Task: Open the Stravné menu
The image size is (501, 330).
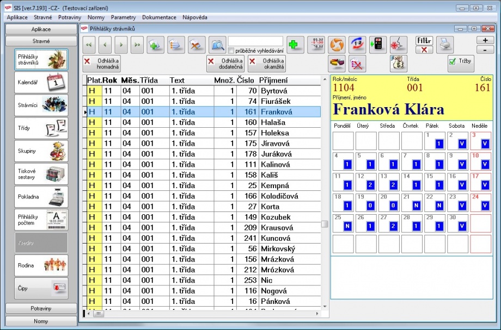Action: pos(43,17)
